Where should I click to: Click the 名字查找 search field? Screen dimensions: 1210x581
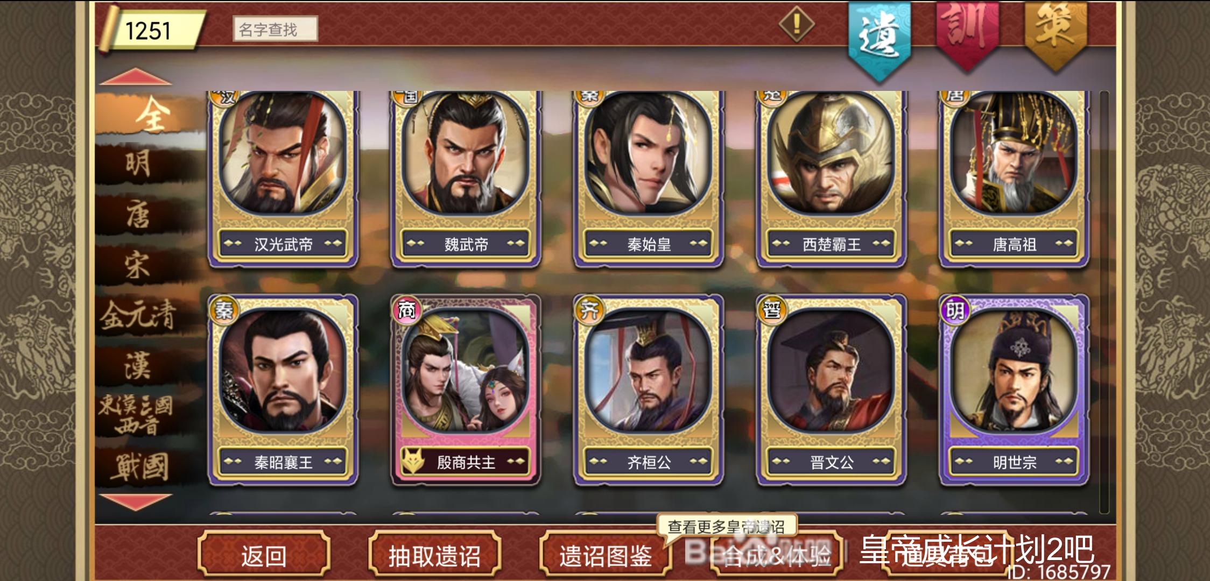(275, 29)
